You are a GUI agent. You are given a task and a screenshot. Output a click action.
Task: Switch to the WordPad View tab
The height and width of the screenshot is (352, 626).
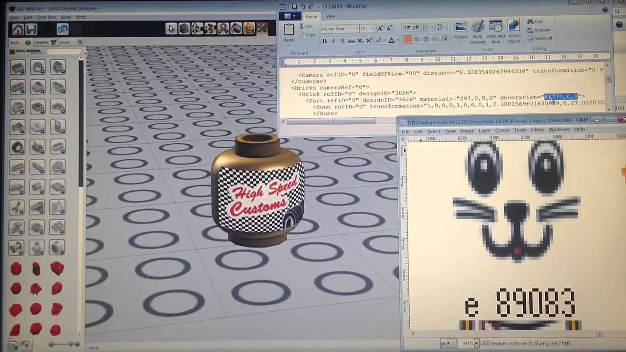tap(331, 16)
